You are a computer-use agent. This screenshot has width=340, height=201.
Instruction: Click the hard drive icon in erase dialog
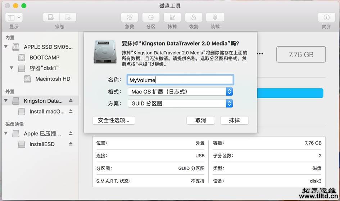point(105,52)
